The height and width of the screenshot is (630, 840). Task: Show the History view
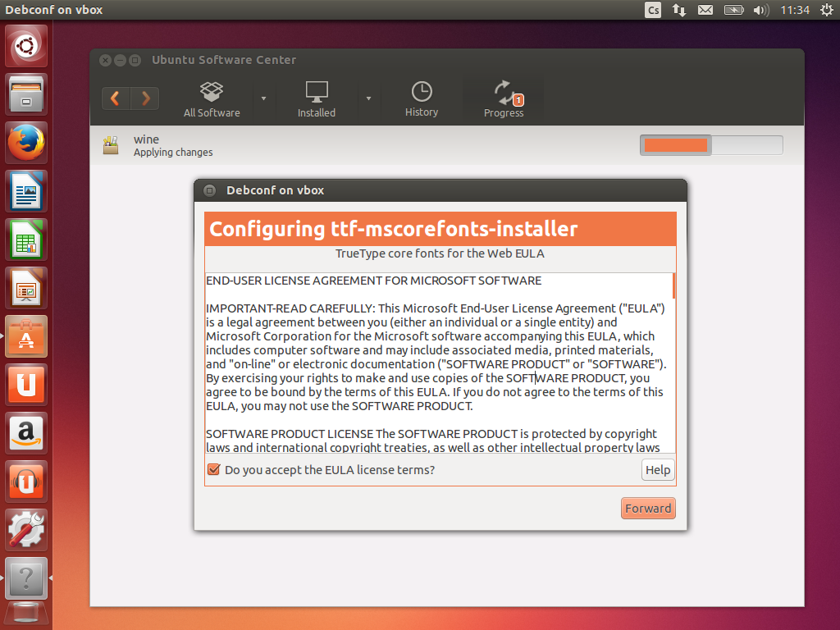(x=422, y=99)
